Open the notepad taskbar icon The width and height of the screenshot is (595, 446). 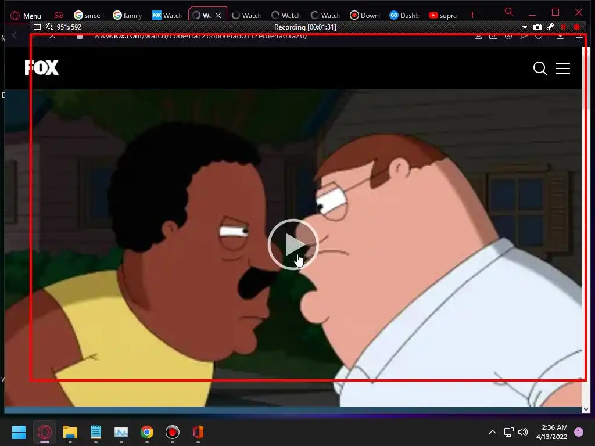point(96,432)
